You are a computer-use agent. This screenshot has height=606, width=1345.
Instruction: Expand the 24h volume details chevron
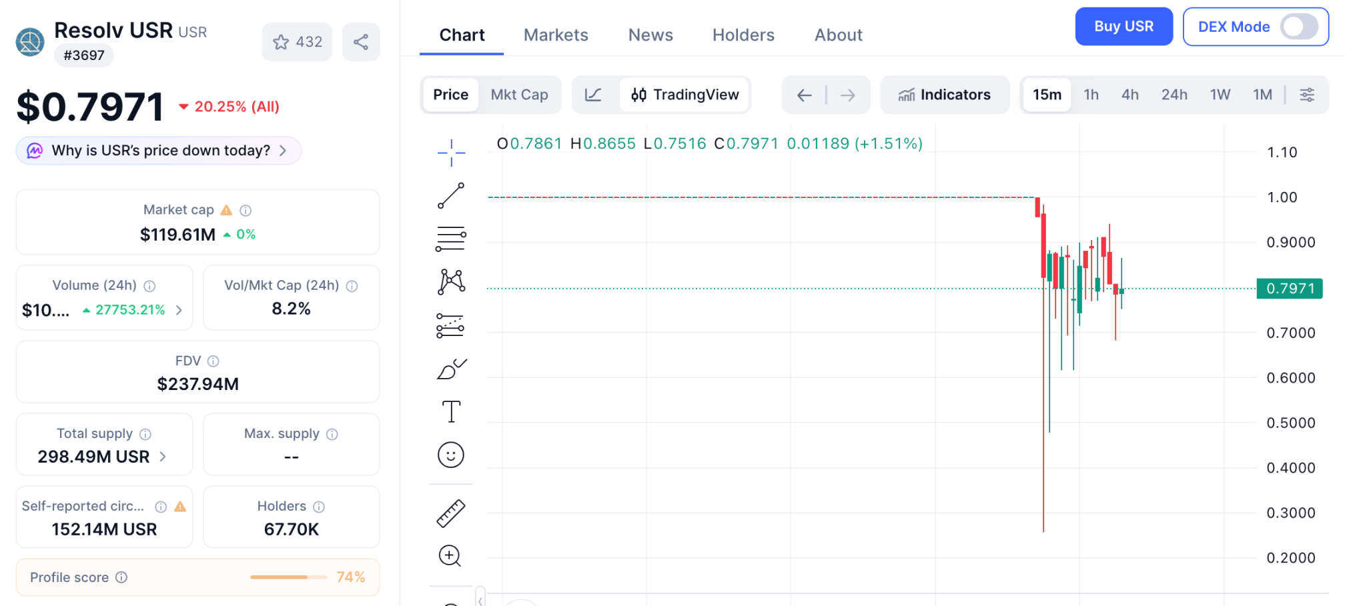coord(179,310)
